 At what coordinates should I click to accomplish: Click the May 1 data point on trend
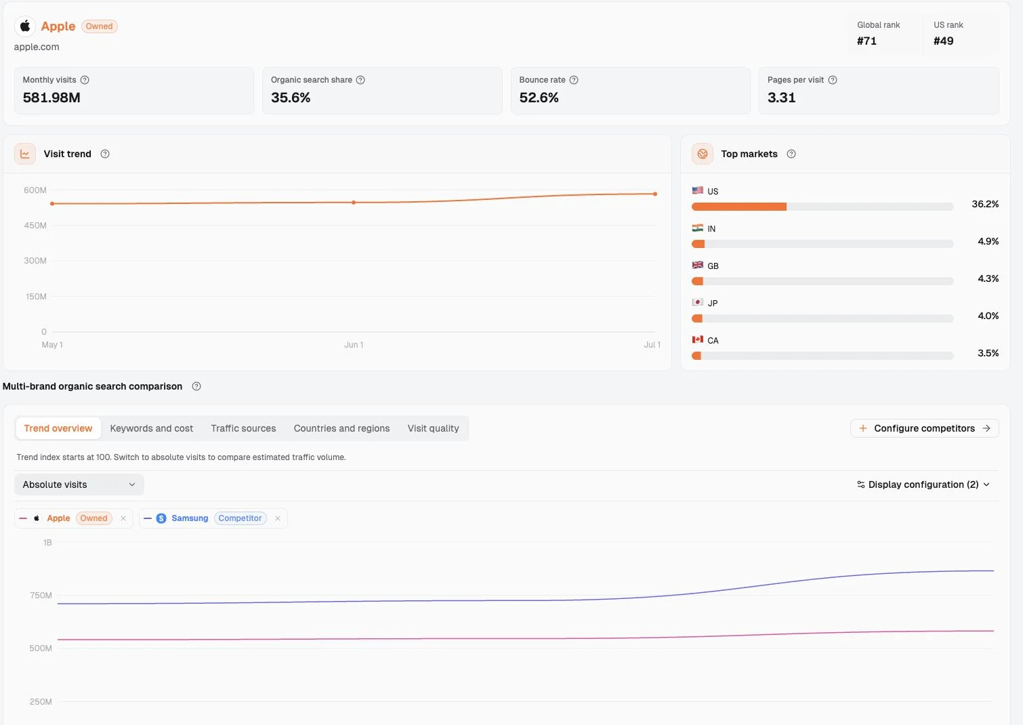(x=52, y=203)
